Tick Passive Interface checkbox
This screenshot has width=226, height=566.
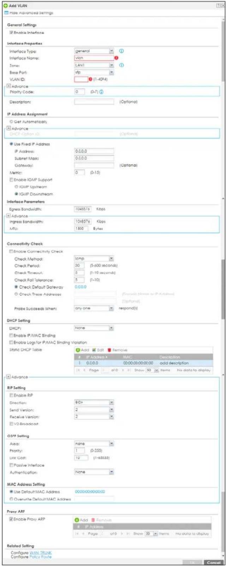click(11, 465)
